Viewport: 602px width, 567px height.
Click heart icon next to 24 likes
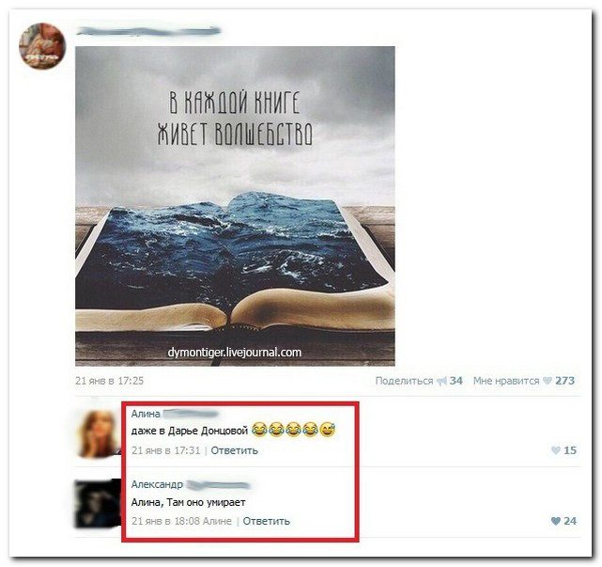click(556, 521)
